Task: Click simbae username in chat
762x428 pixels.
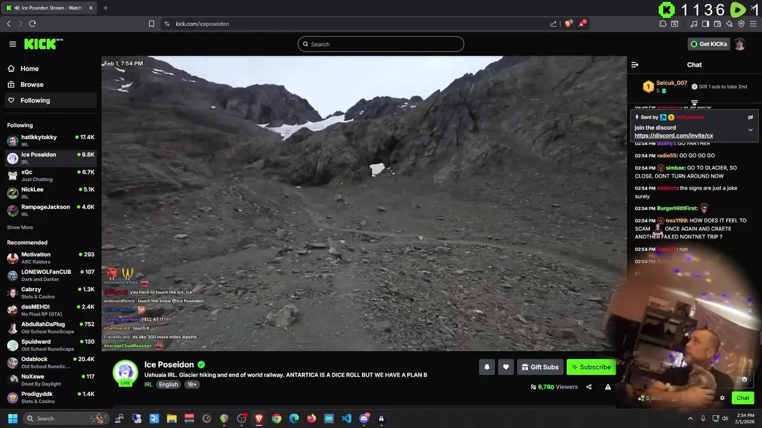Action: pyautogui.click(x=675, y=168)
